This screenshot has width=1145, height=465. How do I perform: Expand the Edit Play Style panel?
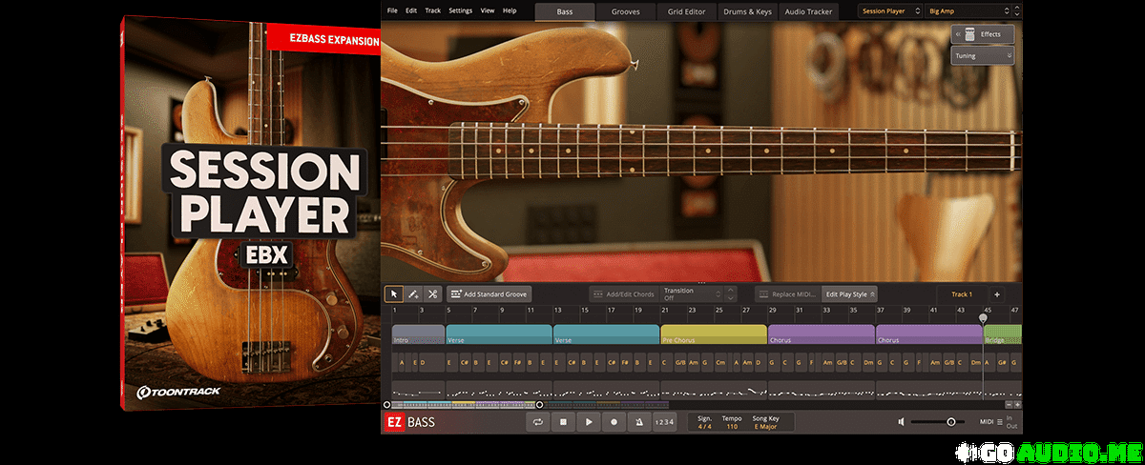(x=850, y=294)
